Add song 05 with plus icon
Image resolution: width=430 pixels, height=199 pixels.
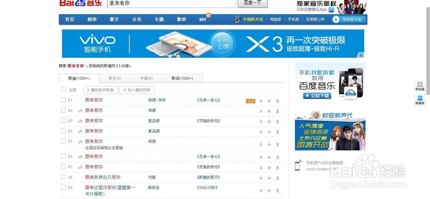point(269,145)
